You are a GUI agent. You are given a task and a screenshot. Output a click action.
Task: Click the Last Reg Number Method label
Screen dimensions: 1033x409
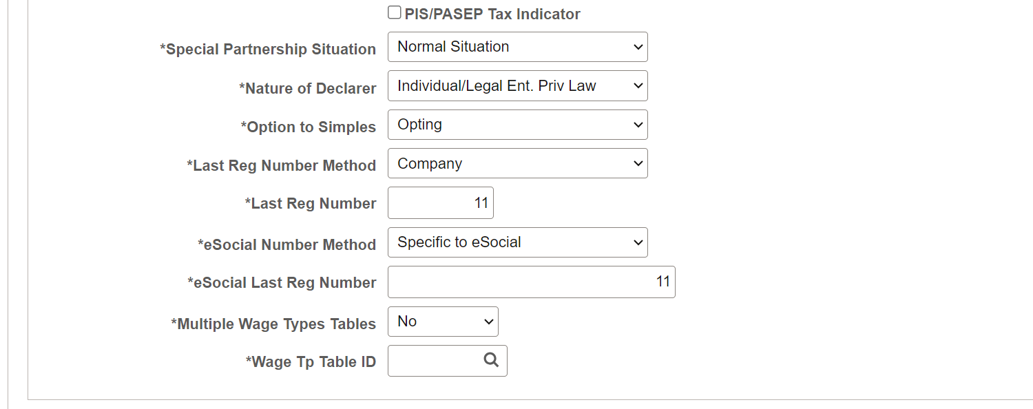coord(281,165)
